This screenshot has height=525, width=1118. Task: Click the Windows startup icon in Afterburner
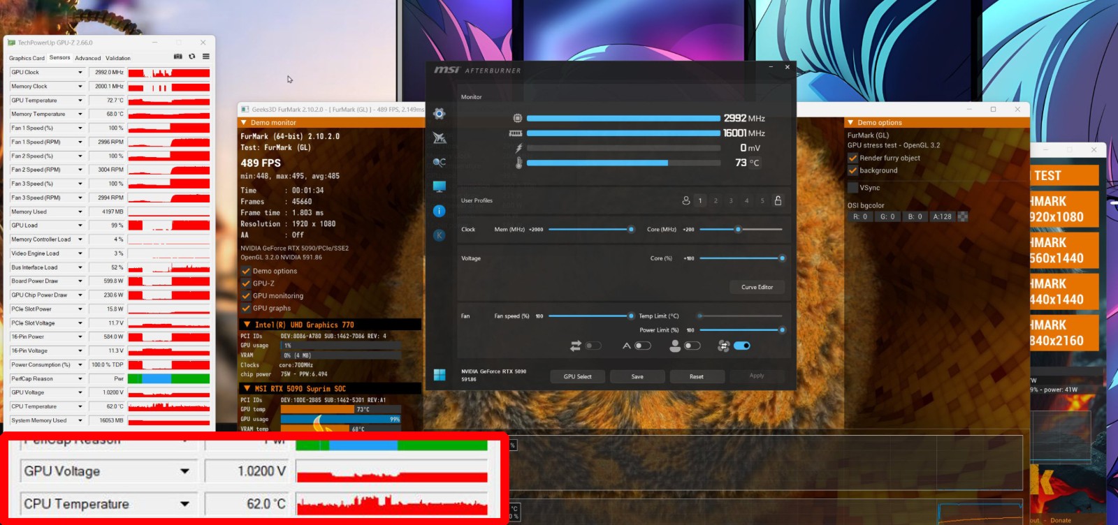pos(440,376)
